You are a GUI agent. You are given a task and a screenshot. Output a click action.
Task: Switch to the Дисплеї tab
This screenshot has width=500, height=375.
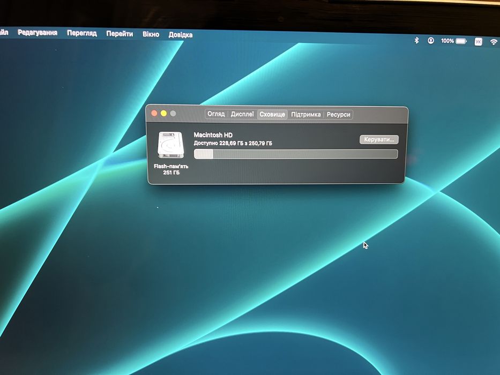pos(242,114)
